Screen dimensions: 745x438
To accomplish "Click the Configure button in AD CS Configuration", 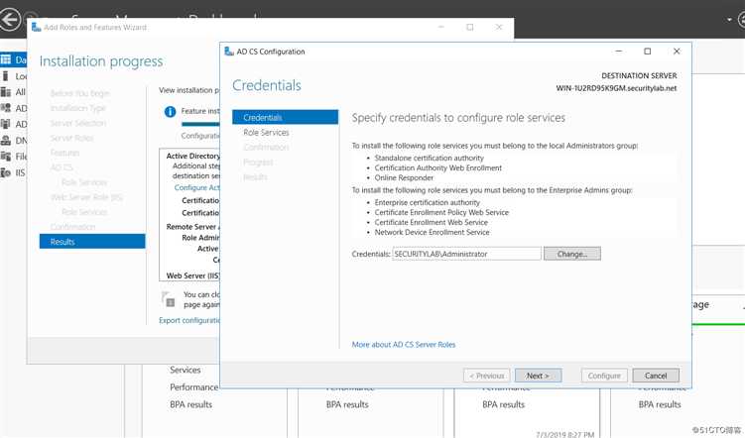I will (604, 376).
